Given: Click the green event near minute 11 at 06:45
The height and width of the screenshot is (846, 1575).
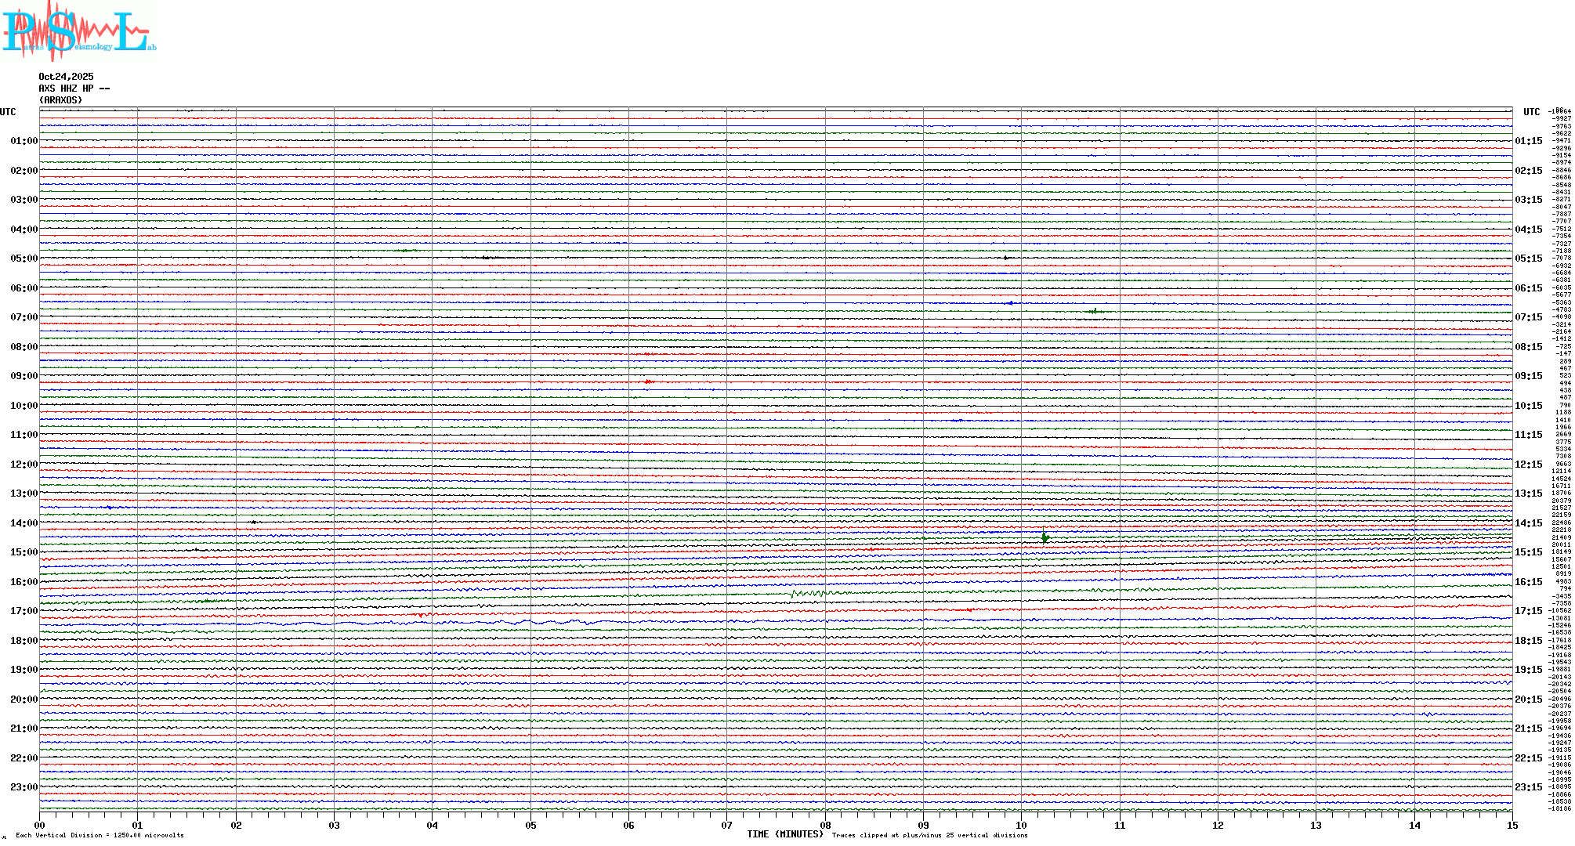Looking at the screenshot, I should pos(1095,311).
